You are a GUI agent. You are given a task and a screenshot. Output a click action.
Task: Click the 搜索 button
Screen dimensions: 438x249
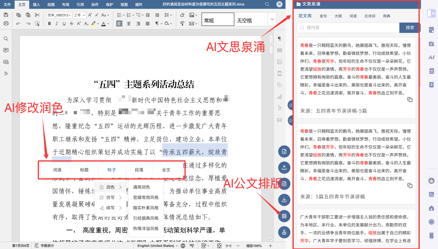(x=410, y=28)
